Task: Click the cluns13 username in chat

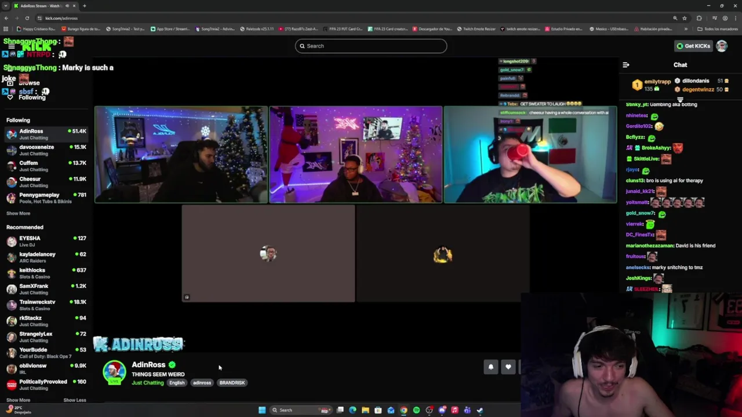Action: click(635, 181)
